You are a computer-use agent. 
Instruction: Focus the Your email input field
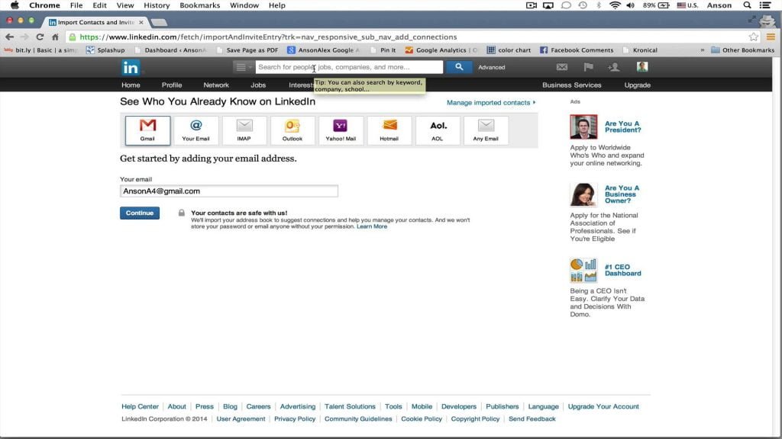pos(229,191)
